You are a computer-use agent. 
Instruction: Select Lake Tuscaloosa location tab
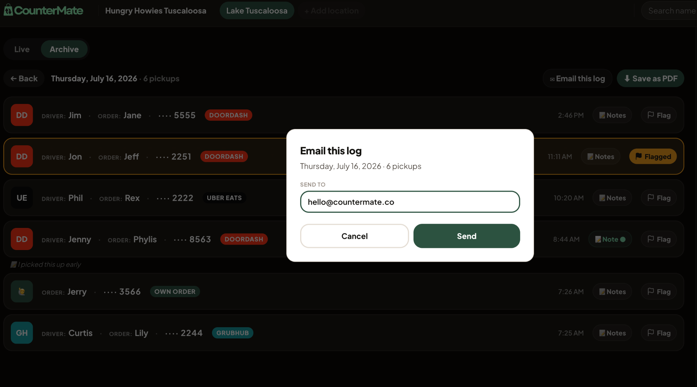pyautogui.click(x=257, y=11)
